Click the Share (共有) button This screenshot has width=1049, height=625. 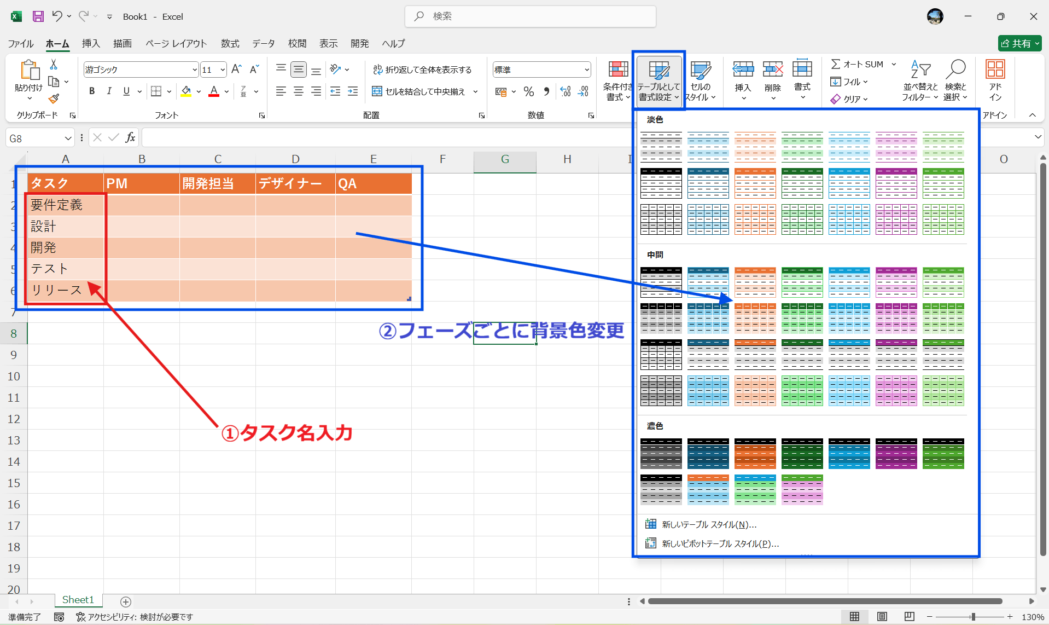[x=1019, y=43]
